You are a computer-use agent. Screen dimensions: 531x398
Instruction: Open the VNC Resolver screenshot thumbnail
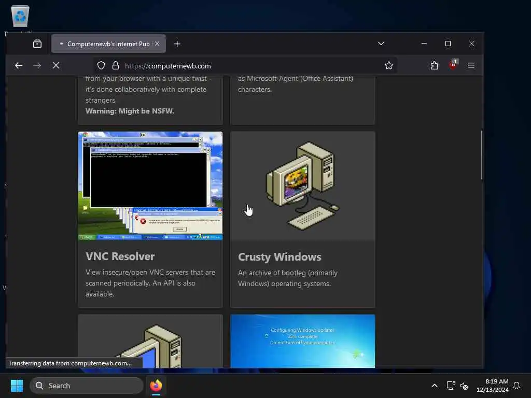(x=150, y=186)
